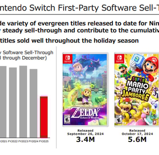Click the holiday season headline text
This screenshot has height=155, width=159.
(69, 41)
